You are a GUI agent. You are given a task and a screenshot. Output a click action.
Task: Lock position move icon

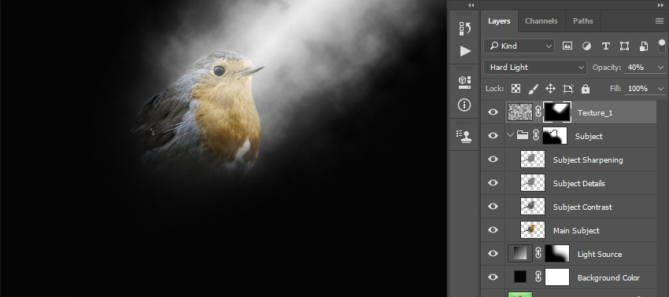550,89
